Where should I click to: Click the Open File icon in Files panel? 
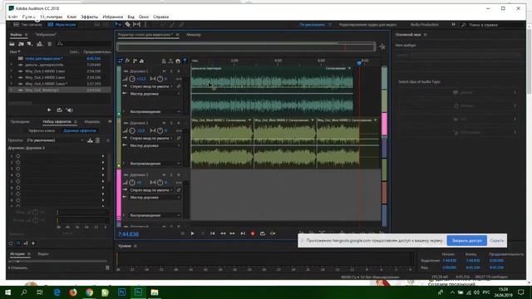point(12,44)
